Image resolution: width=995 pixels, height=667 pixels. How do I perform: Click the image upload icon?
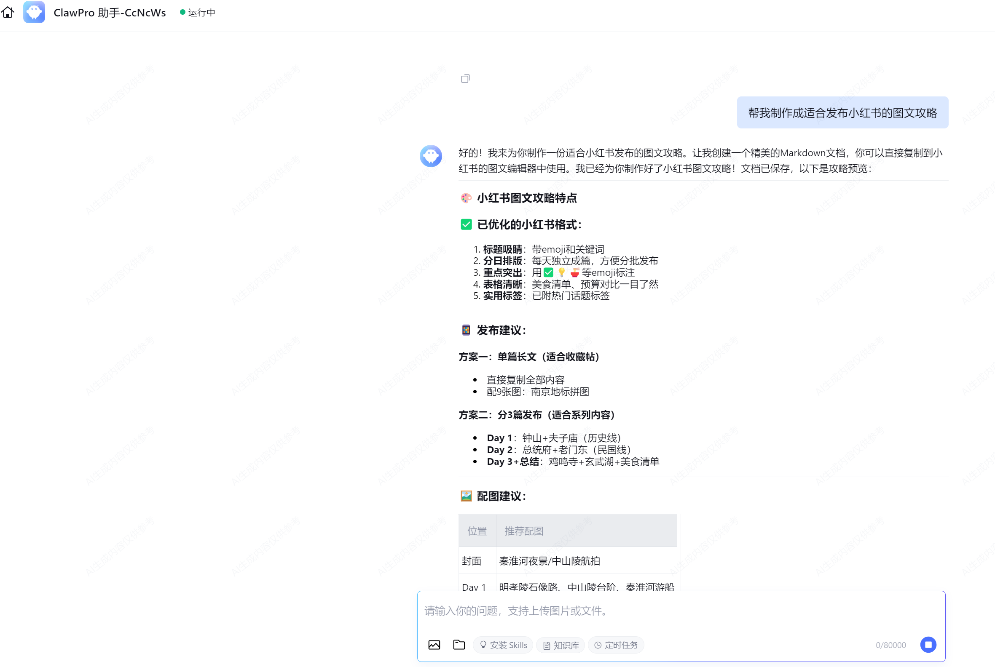[x=434, y=645]
